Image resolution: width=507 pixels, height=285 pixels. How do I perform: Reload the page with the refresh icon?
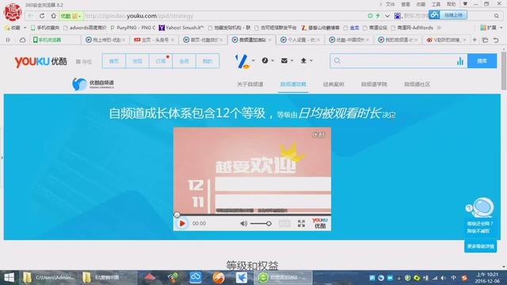(42, 16)
